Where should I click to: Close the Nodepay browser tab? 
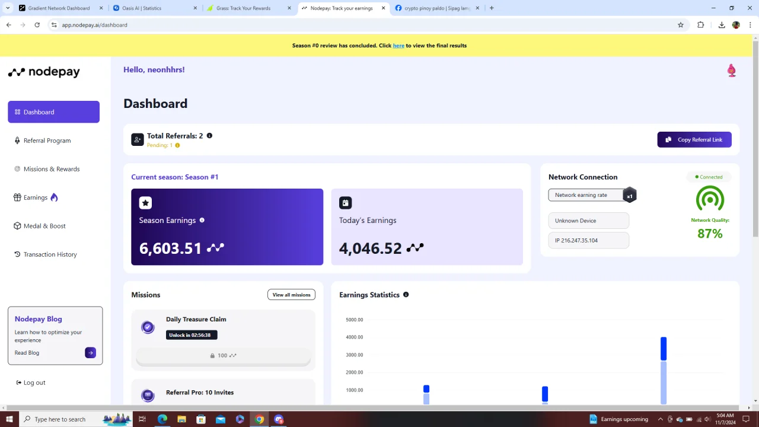coord(383,8)
